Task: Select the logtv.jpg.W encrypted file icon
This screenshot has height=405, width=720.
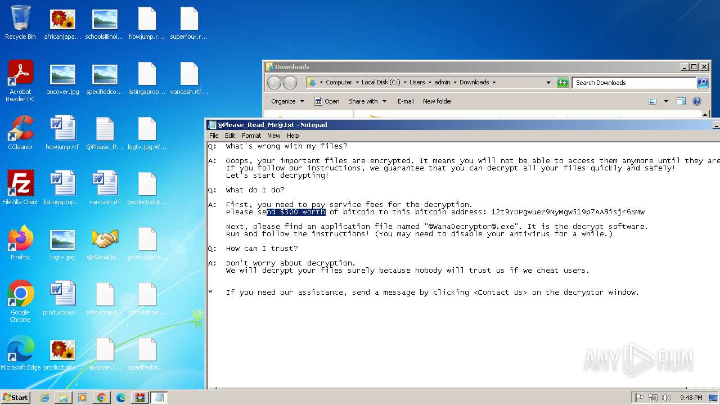Action: pos(147,133)
